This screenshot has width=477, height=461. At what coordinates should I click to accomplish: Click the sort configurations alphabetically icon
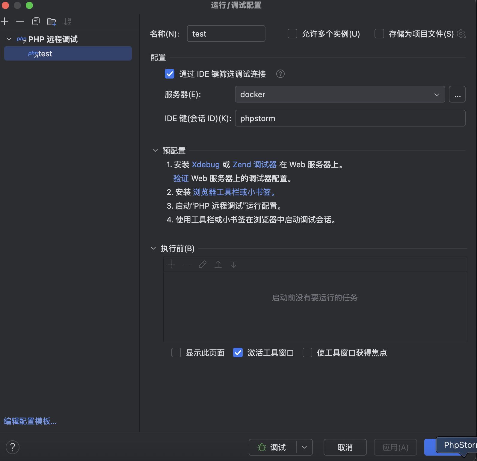point(67,22)
